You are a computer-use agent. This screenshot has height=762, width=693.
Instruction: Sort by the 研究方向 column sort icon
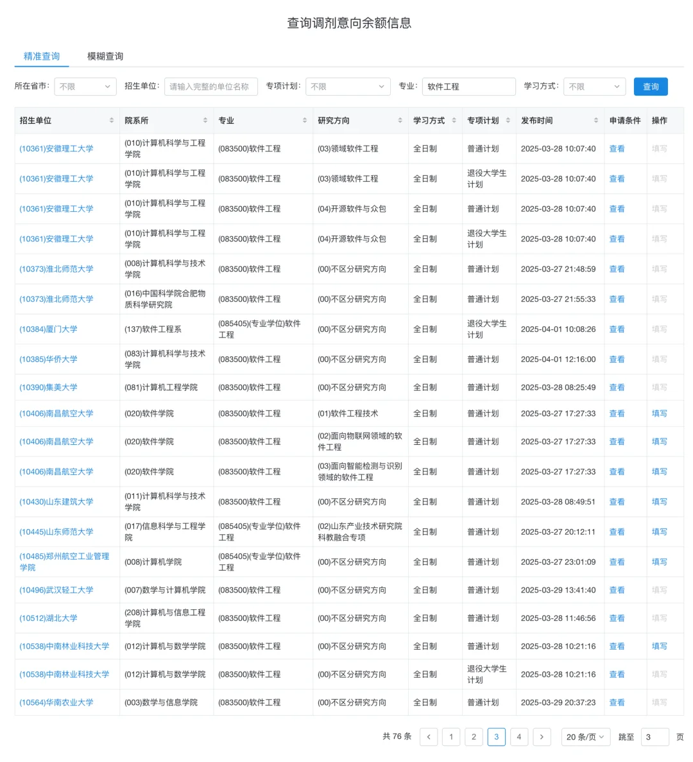coord(400,121)
